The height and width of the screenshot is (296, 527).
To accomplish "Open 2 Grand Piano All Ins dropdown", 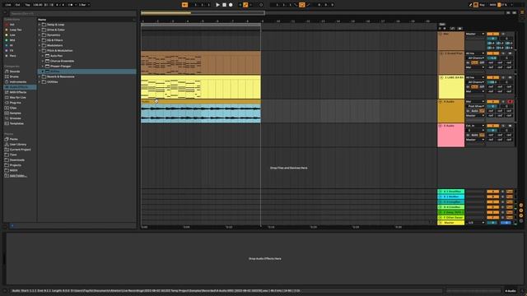I will pos(475,53).
